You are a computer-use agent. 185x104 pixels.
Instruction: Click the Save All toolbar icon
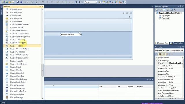(x=21, y=2)
